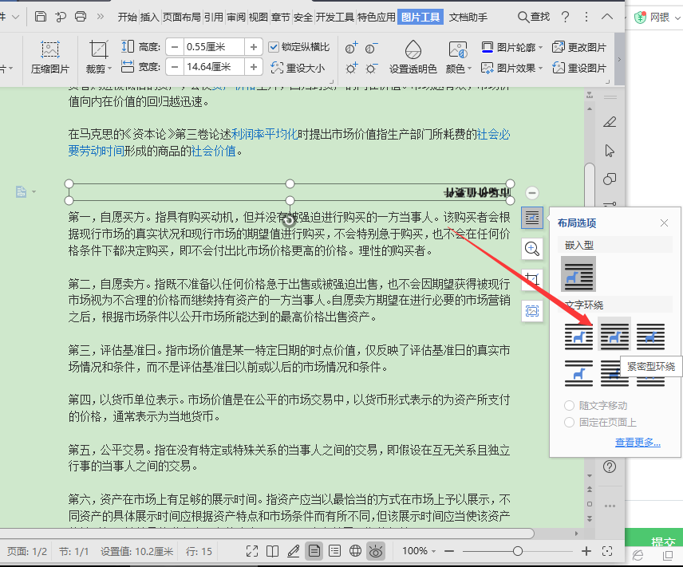Increase width with plus stepper
Viewport: 683px width, 567px height.
click(x=254, y=67)
